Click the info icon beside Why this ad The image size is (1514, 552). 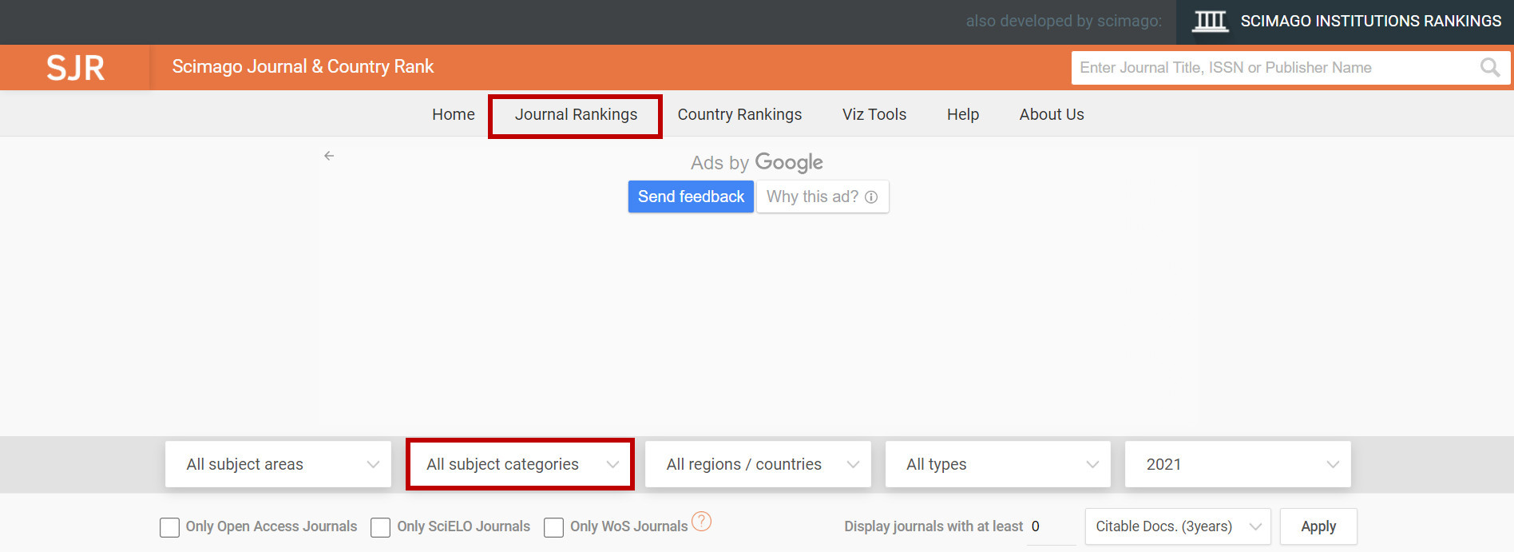[871, 197]
